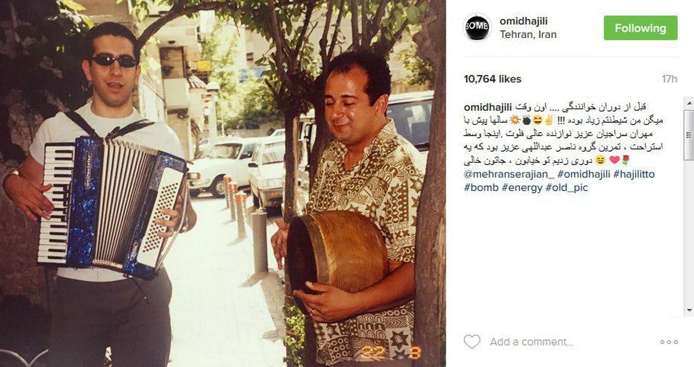Visit the @mehranserajian_ mention
The height and width of the screenshot is (367, 694).
click(508, 174)
